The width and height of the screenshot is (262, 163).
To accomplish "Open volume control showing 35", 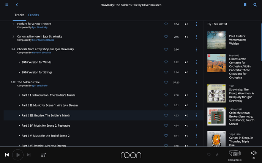I will pyautogui.click(x=254, y=155).
